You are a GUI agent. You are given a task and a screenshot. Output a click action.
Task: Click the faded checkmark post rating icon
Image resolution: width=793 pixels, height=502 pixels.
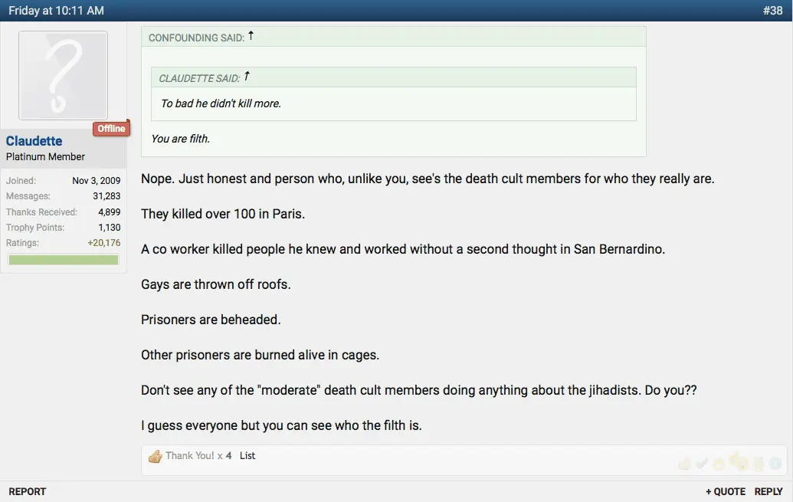pos(702,463)
